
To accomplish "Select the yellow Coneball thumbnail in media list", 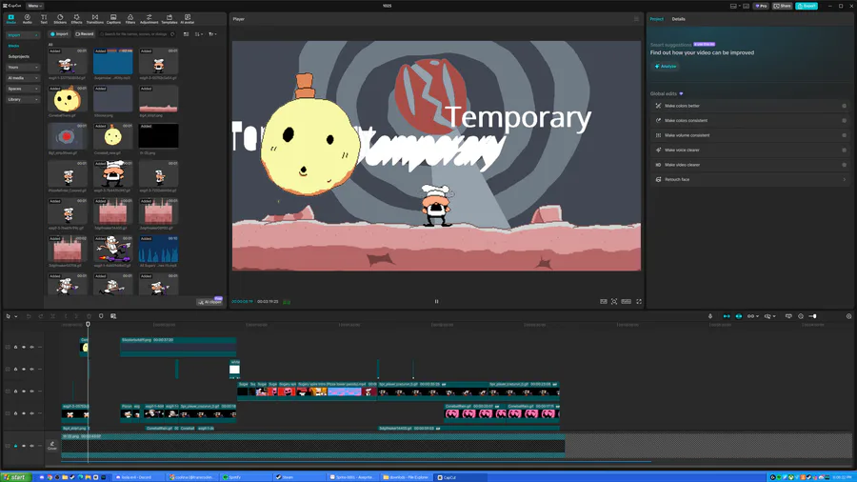I will click(68, 99).
